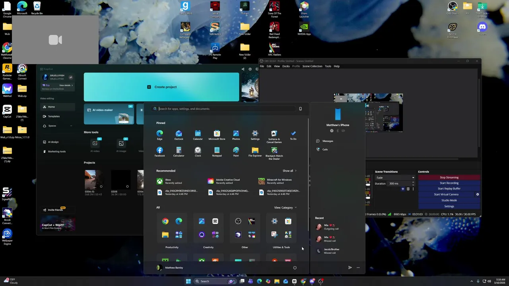Toggle phone panel icon beside Start search
The width and height of the screenshot is (509, 286).
tap(300, 109)
